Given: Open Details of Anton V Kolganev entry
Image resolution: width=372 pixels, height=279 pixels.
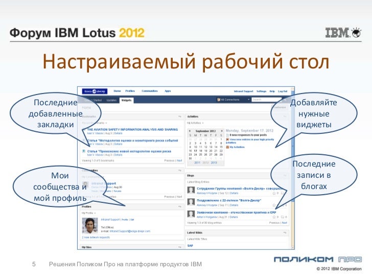Looking at the screenshot, I should (234, 217).
